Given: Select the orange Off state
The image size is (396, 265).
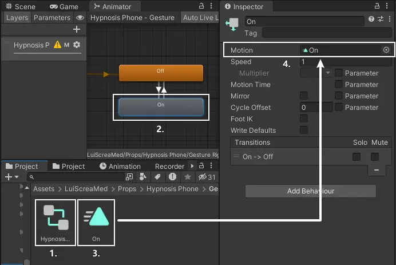Looking at the screenshot, I should pyautogui.click(x=161, y=73).
